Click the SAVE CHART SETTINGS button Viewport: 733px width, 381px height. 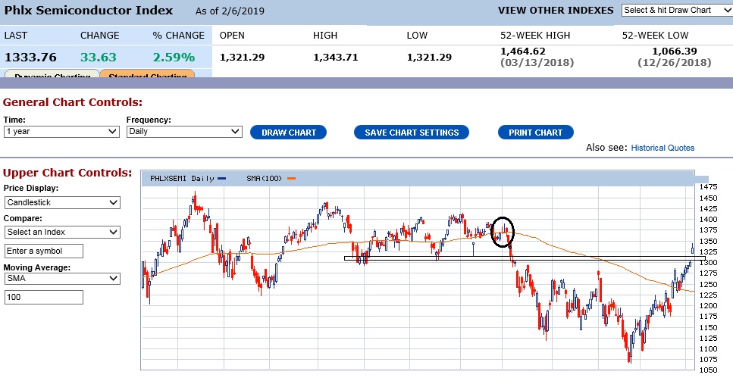tap(412, 133)
